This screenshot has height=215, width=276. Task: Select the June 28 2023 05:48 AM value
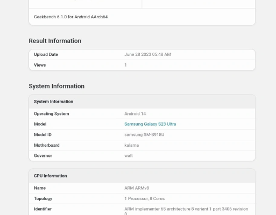(147, 54)
